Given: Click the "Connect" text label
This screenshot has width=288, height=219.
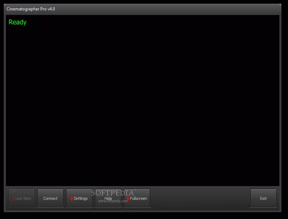Looking at the screenshot, I should pyautogui.click(x=50, y=198).
